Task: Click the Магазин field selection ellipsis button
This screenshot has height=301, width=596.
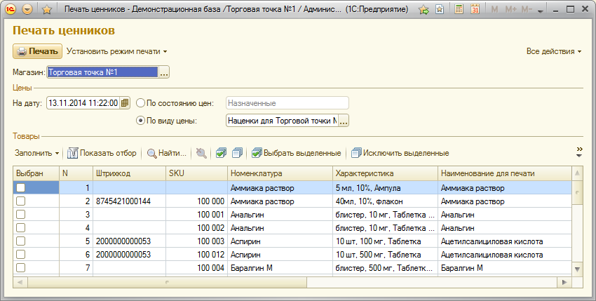Action: point(164,72)
